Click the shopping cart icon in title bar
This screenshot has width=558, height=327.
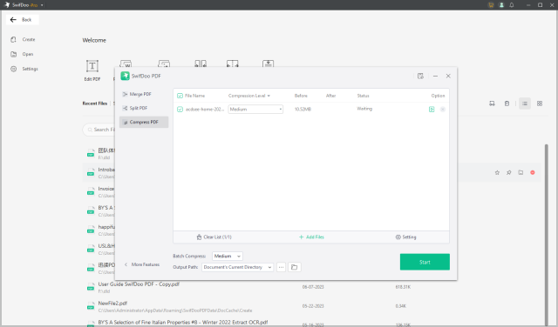(x=491, y=5)
